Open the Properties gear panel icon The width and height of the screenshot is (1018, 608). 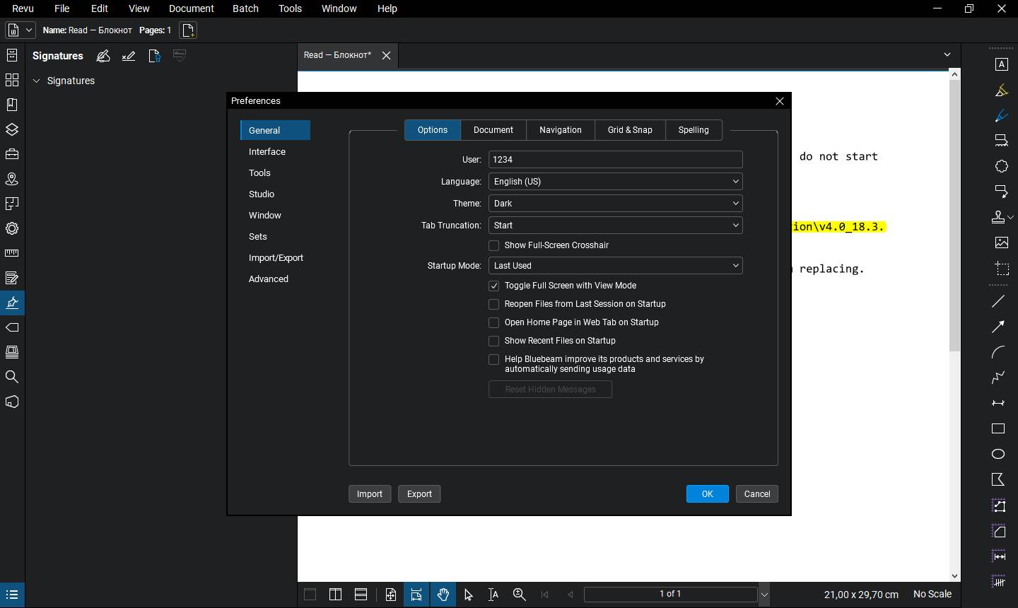(x=12, y=228)
